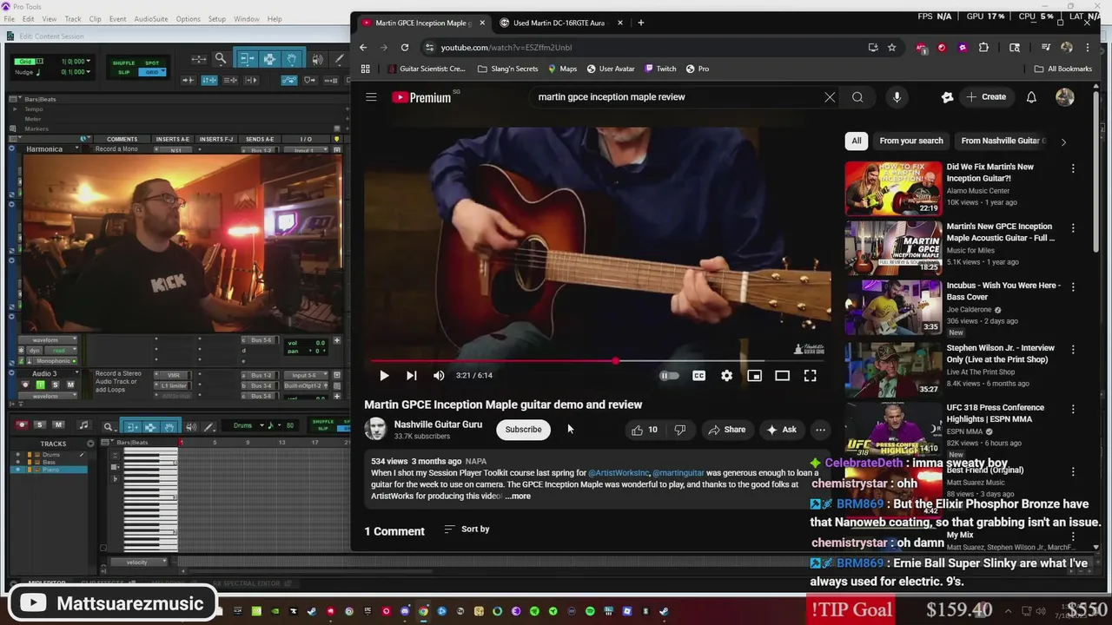This screenshot has height=625, width=1112.
Task: Enable Shuffle edit mode in Pro Tools
Action: (x=123, y=62)
